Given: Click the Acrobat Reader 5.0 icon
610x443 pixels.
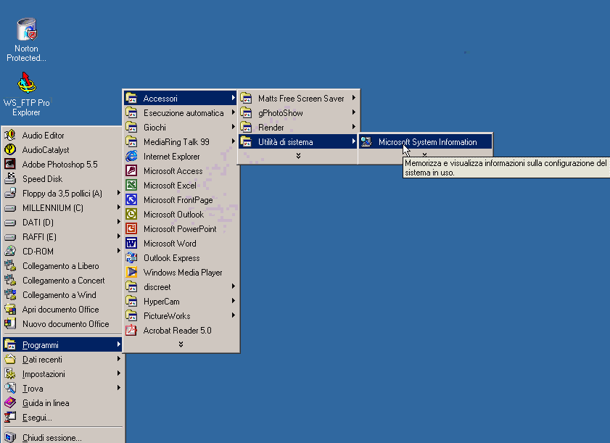Looking at the screenshot, I should (131, 330).
